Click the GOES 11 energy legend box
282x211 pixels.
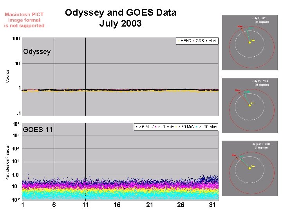[x=176, y=127]
